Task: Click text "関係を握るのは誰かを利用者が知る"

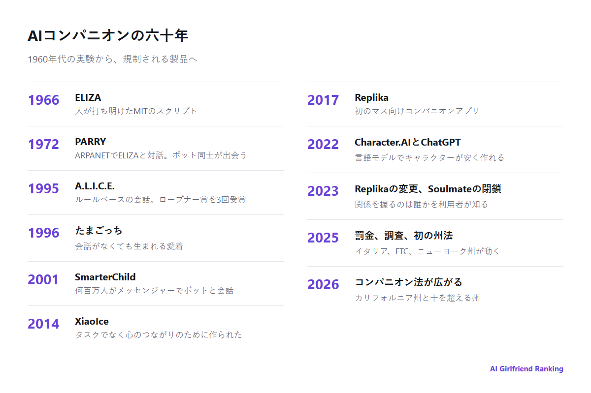Action: click(x=422, y=205)
